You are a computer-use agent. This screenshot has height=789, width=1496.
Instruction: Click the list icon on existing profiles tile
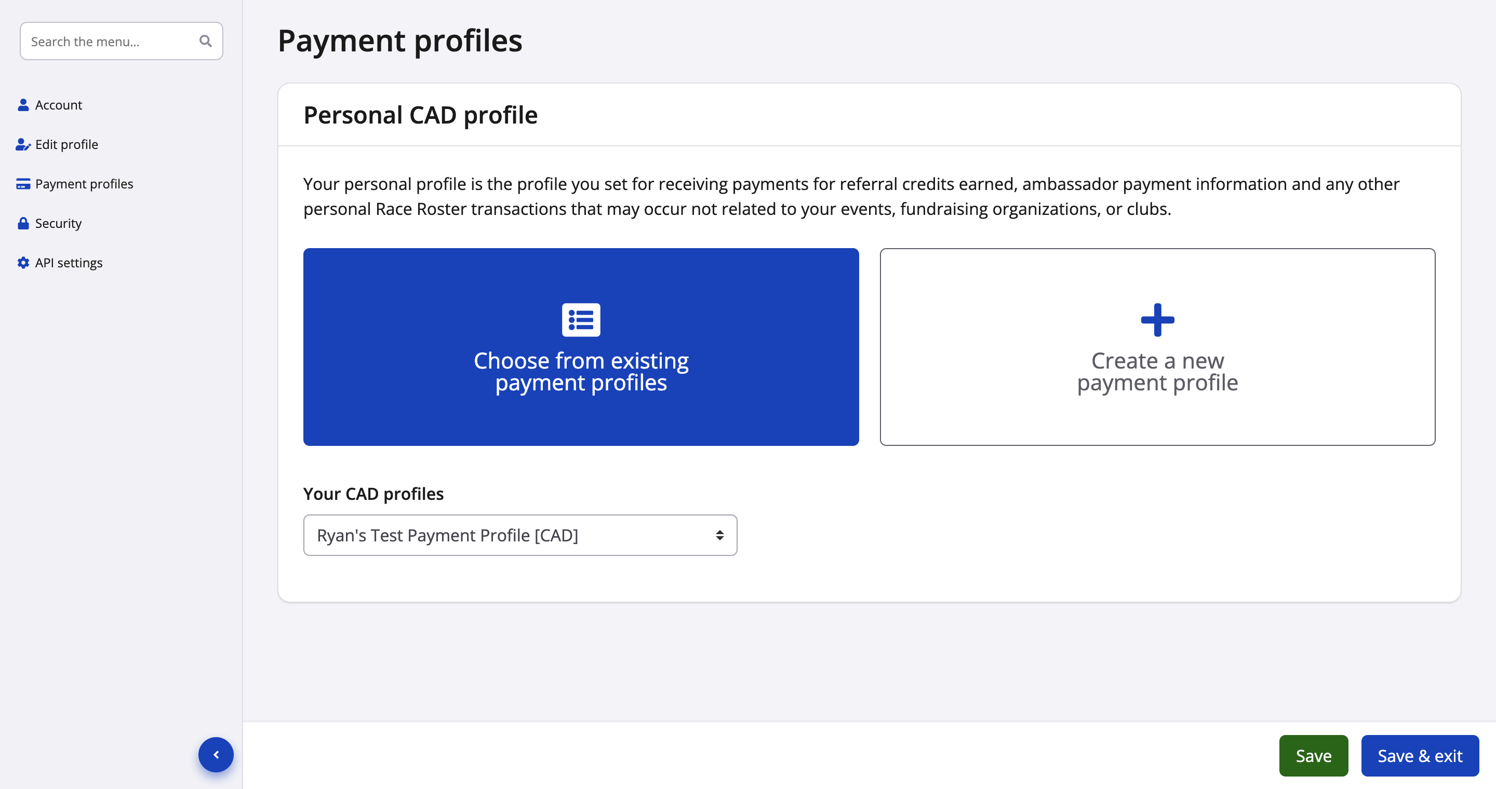[x=581, y=320]
